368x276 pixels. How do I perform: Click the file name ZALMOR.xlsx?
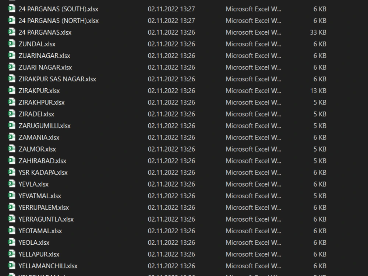click(37, 149)
